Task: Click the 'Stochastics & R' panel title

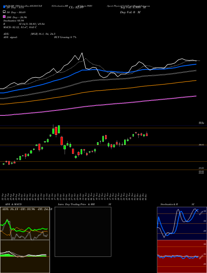Action: click(169, 204)
